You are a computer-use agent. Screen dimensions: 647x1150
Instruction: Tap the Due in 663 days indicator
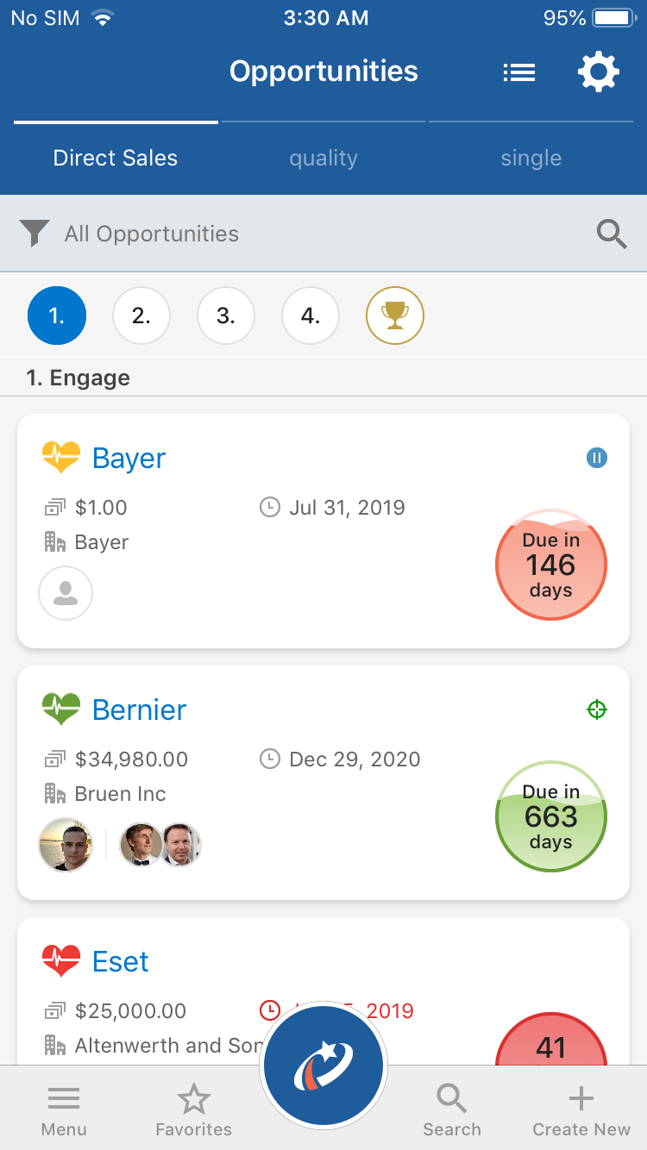(x=551, y=816)
